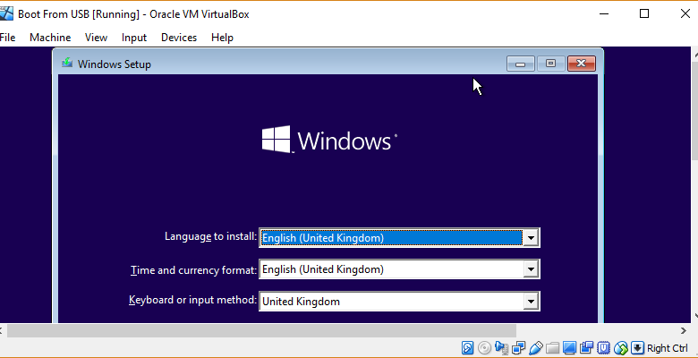Click the Windows Setup title bar icon
This screenshot has width=698, height=358.
[67, 63]
